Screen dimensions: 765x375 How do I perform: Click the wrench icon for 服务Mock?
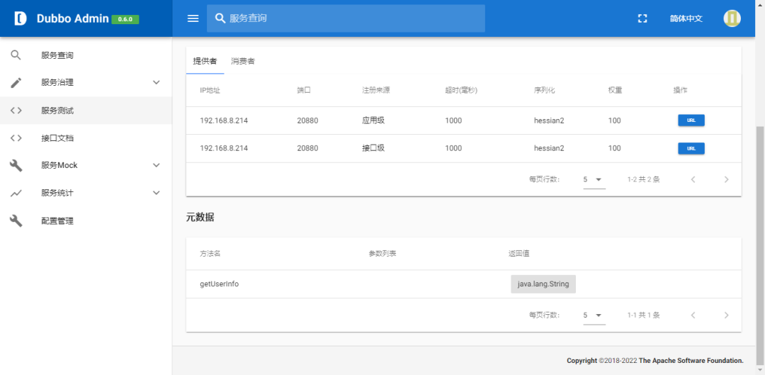16,166
